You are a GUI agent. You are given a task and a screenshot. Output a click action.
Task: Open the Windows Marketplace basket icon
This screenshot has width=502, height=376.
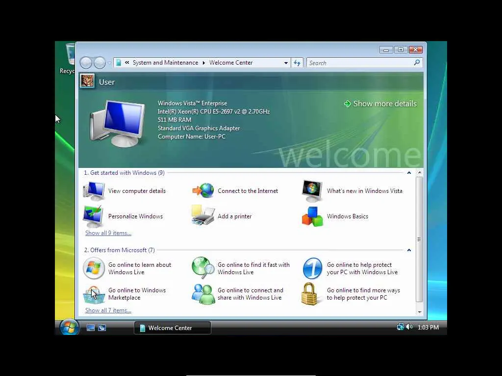click(94, 295)
